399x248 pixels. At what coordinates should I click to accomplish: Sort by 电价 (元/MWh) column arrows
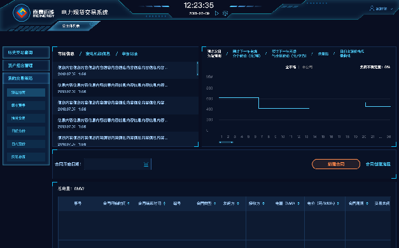(x=338, y=203)
